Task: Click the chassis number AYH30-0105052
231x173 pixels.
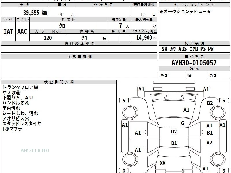Action: [x=194, y=63]
